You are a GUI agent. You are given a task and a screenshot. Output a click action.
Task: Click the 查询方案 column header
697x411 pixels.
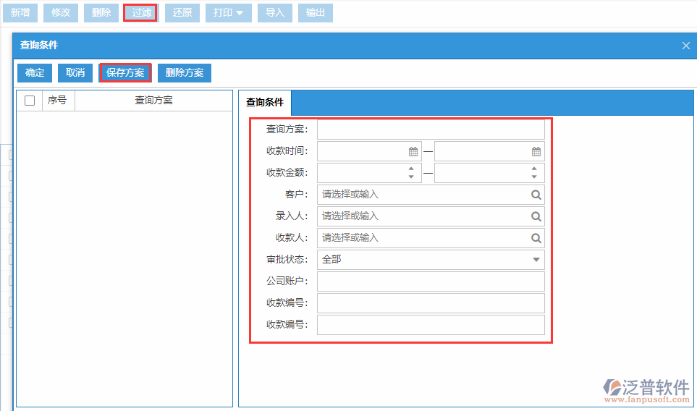point(153,101)
